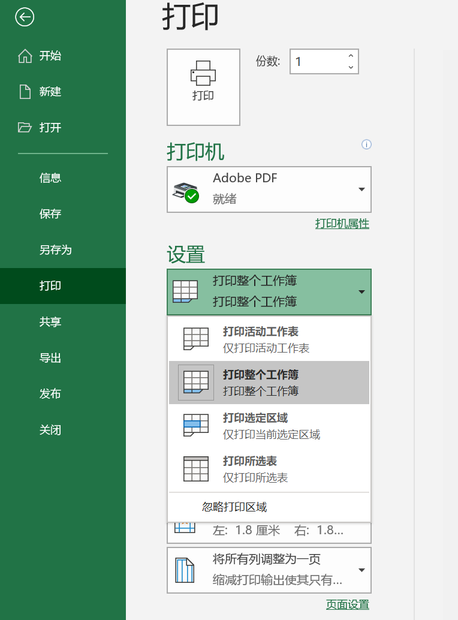
Task: Choose 打印活动工作表 option
Action: click(x=269, y=339)
